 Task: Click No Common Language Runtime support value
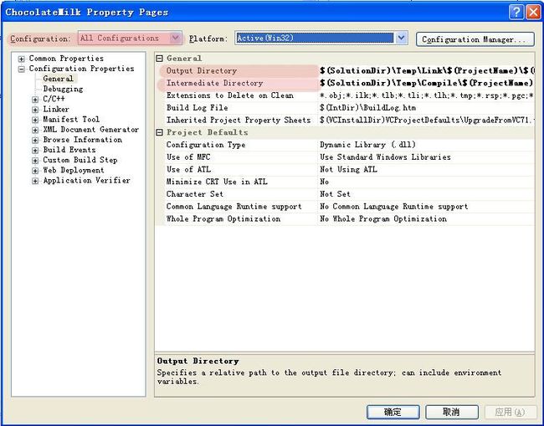[426, 207]
